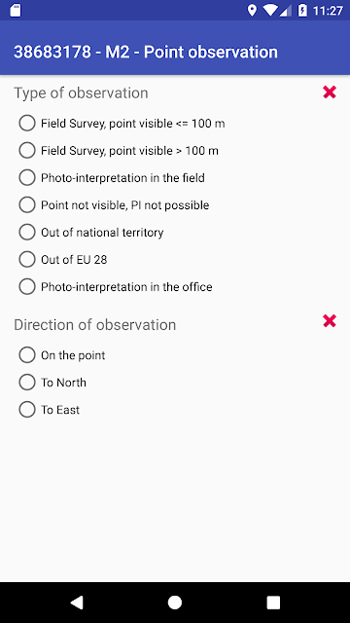Choose To North direction

pos(52,383)
